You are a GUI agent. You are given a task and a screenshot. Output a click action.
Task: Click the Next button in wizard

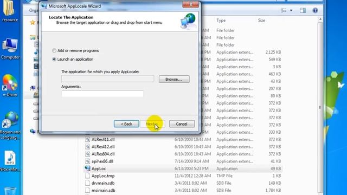(152, 124)
